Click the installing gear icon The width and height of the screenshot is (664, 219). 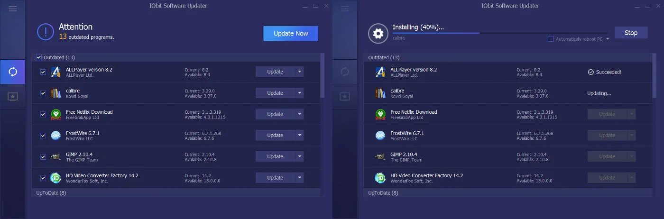tap(378, 33)
